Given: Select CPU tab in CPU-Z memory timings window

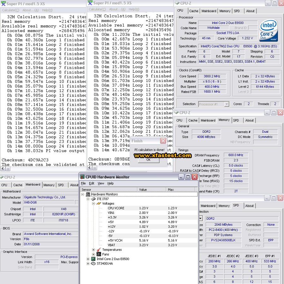Looking at the screenshot, I should point(179,120).
